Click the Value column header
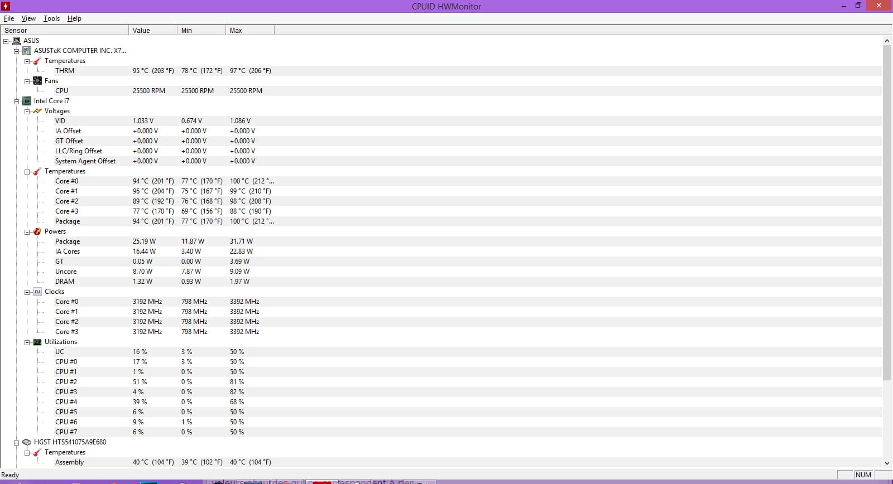This screenshot has width=893, height=484. 153,30
